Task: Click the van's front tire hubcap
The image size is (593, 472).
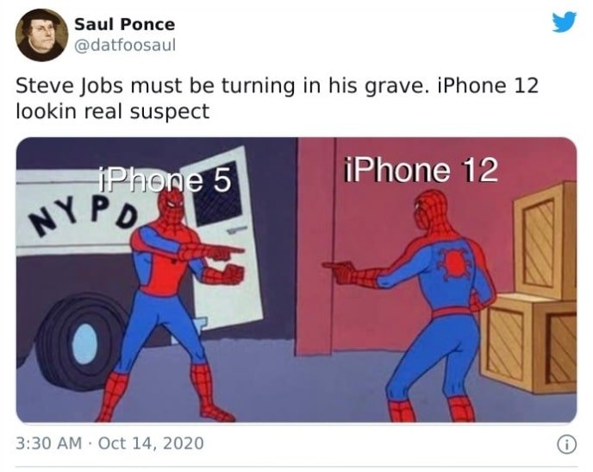Action: pos(85,343)
